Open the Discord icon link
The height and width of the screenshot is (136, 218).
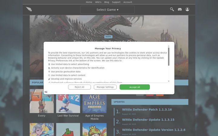(x=180, y=9)
